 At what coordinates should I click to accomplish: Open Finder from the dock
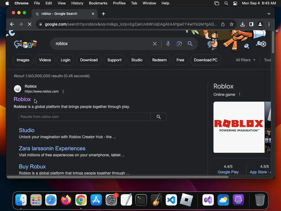21,200
